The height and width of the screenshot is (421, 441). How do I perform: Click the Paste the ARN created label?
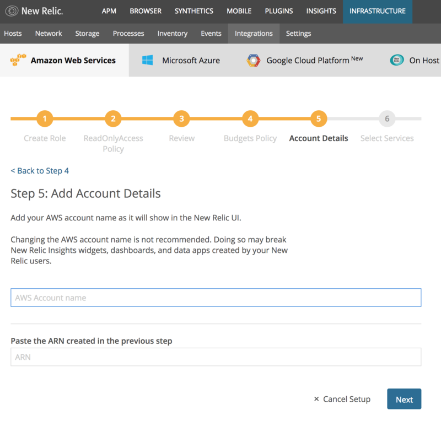click(92, 341)
